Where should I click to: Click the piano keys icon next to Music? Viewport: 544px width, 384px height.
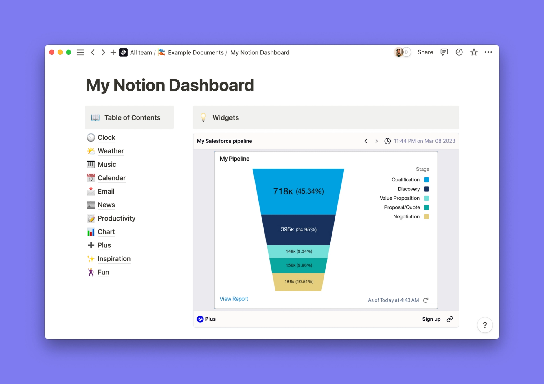91,164
